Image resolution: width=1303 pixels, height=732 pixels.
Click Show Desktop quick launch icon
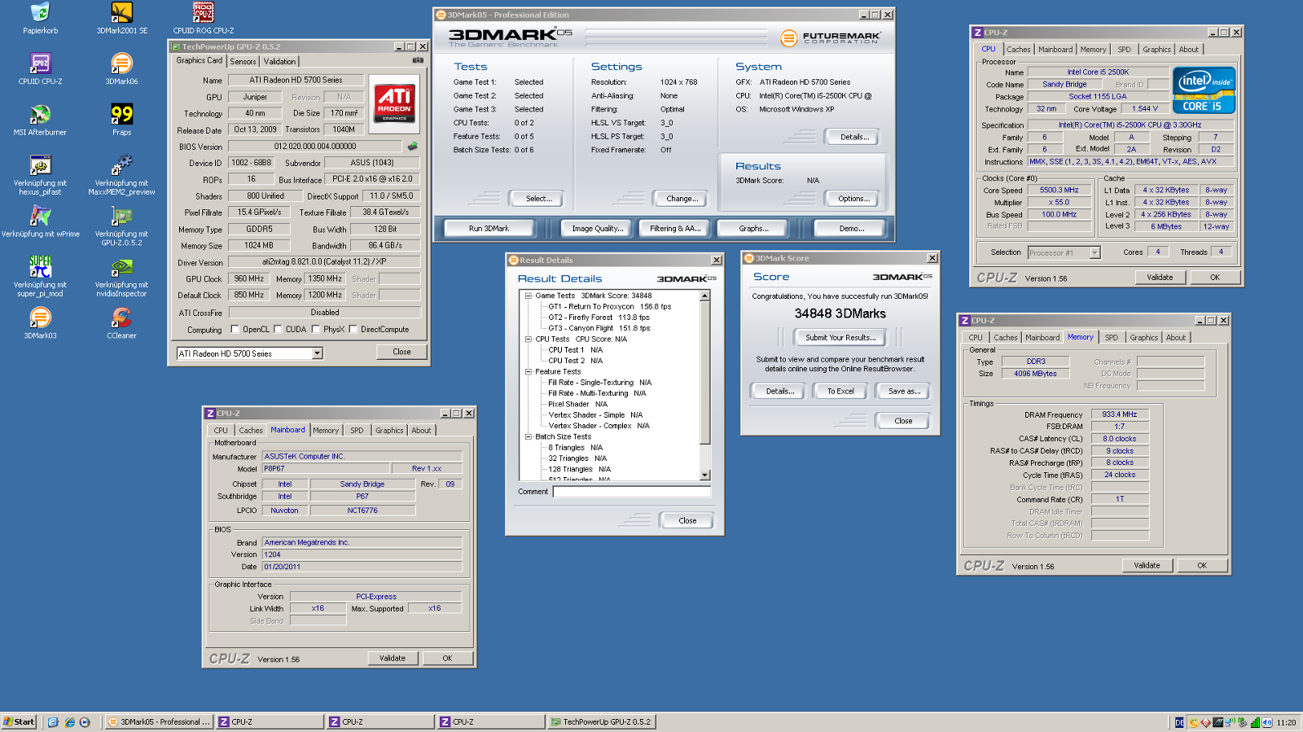(53, 722)
